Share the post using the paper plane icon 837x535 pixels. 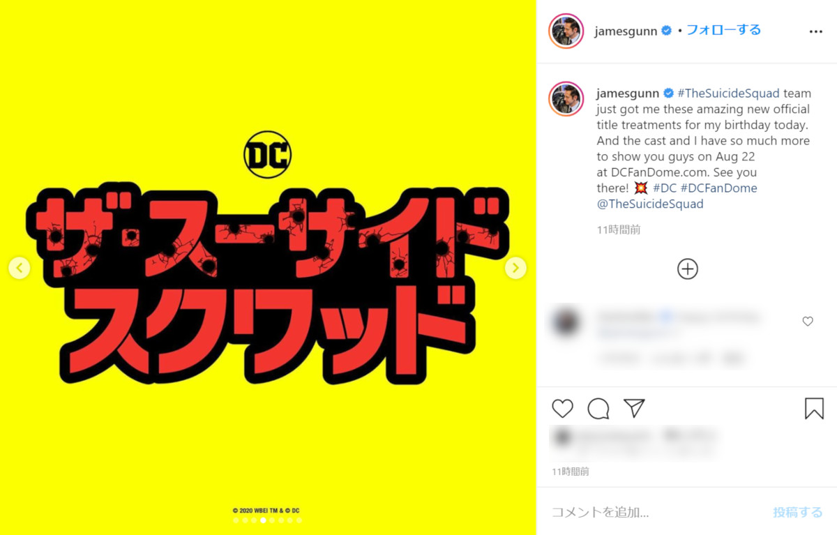(x=635, y=409)
